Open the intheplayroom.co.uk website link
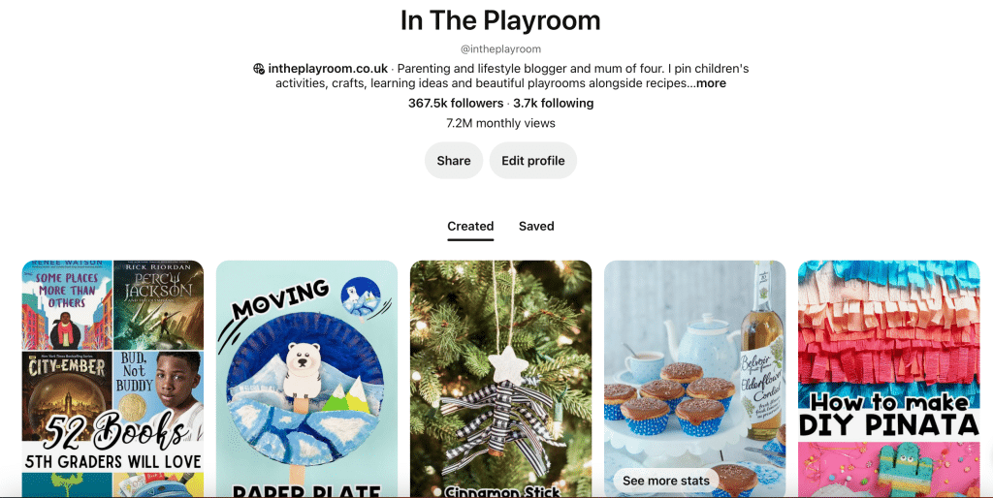The image size is (993, 498). point(328,69)
